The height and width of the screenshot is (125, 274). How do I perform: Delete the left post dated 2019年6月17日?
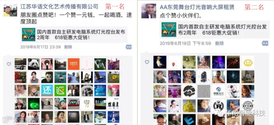[68, 47]
